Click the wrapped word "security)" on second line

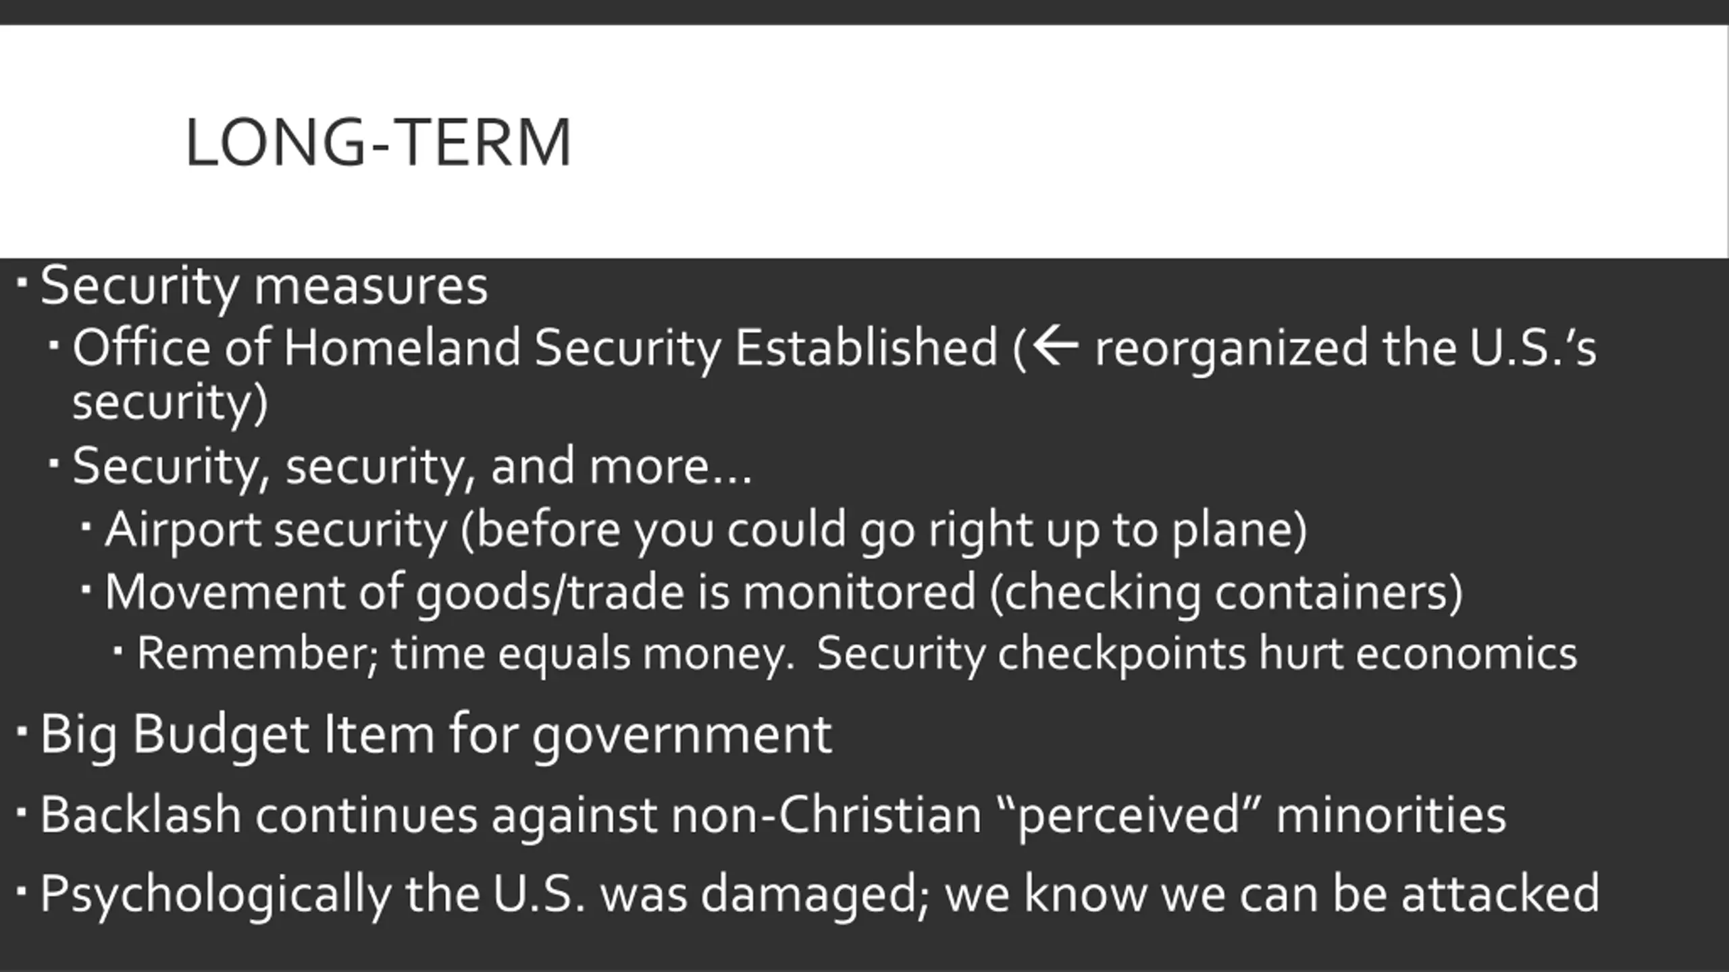170,404
